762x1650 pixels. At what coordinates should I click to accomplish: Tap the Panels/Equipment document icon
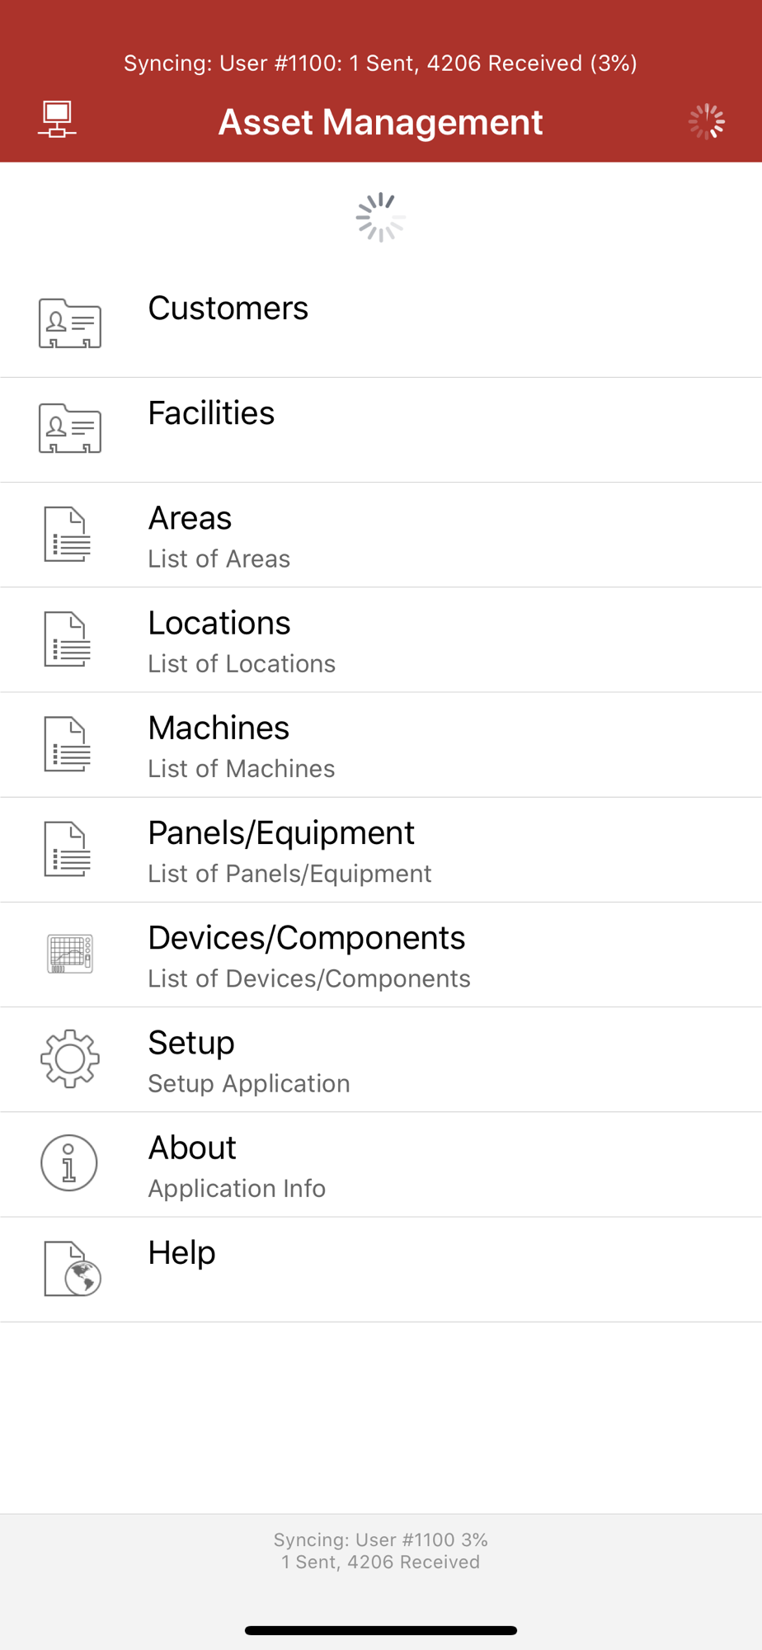(x=68, y=849)
